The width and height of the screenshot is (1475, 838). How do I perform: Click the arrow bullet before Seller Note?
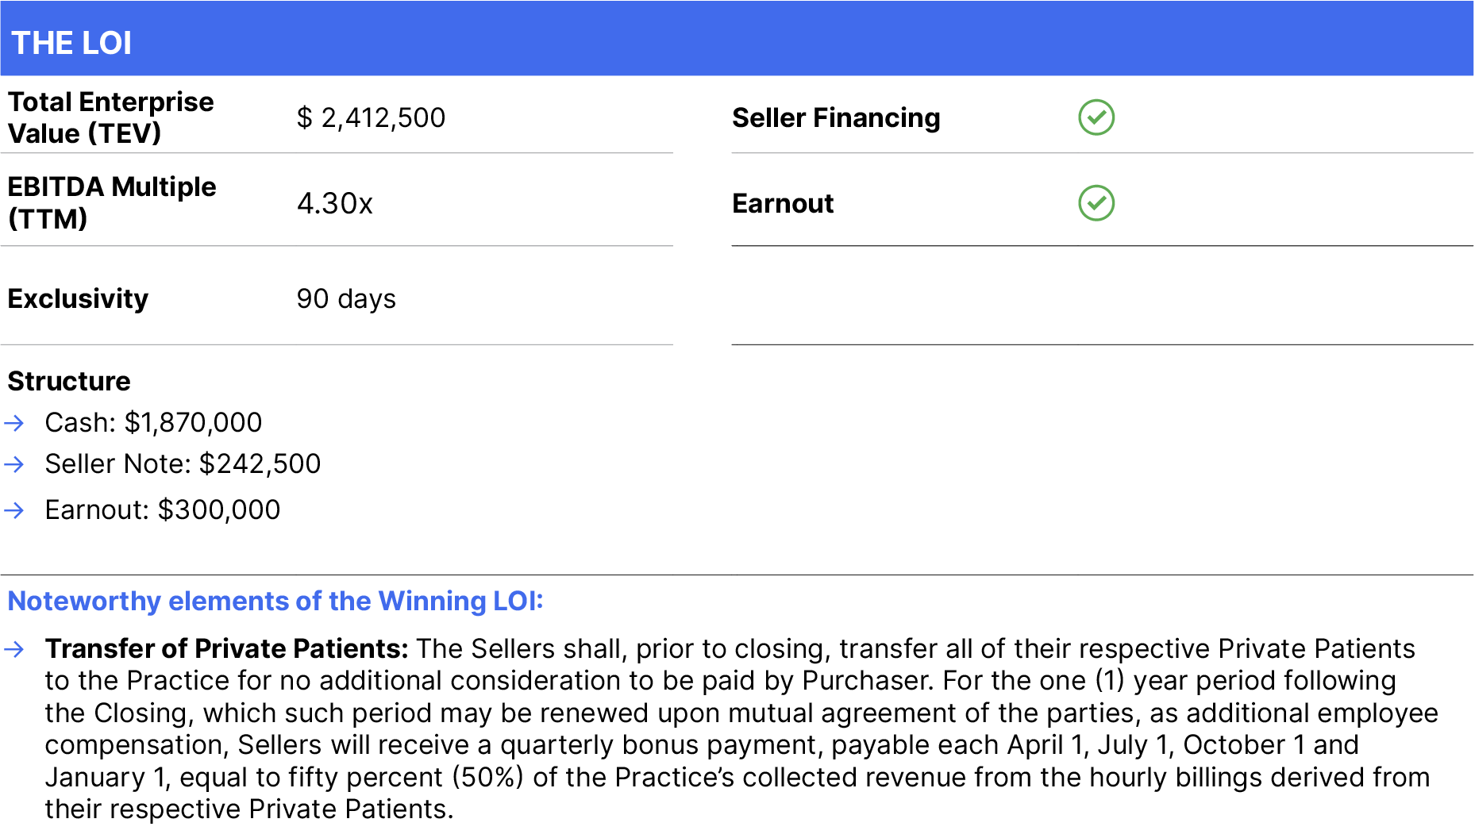point(14,464)
